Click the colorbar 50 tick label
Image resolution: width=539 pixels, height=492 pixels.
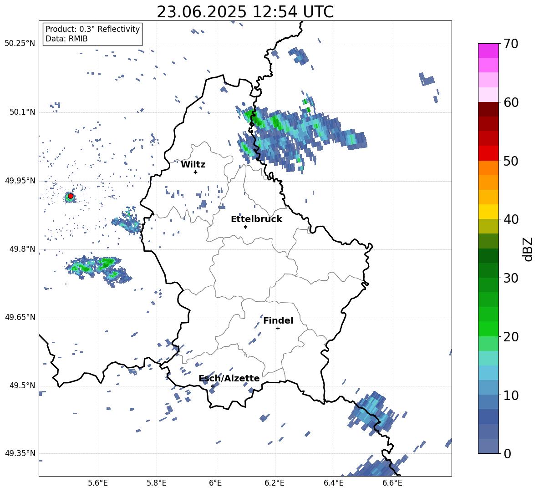pos(511,161)
